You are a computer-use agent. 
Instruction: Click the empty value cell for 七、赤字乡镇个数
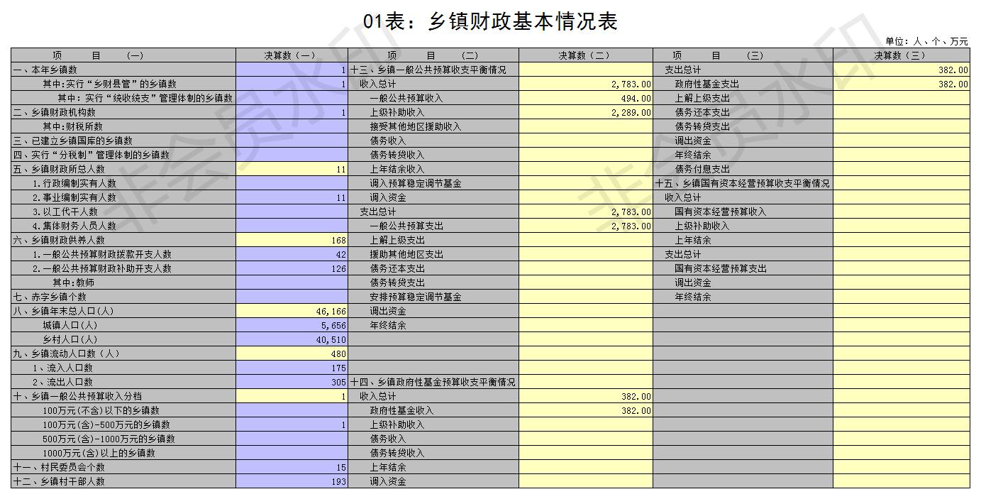291,297
